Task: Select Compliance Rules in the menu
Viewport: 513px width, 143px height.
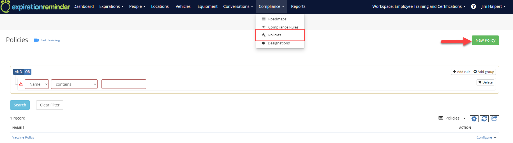Action: pyautogui.click(x=280, y=27)
